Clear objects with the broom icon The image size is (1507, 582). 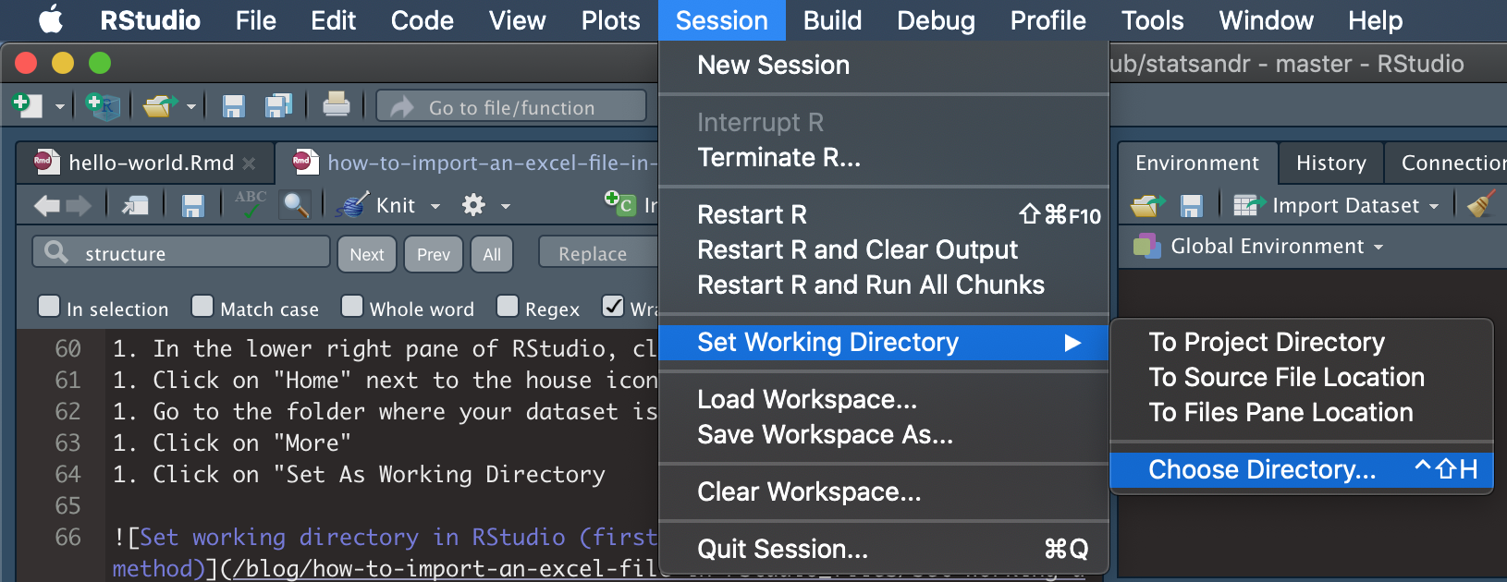(x=1480, y=204)
